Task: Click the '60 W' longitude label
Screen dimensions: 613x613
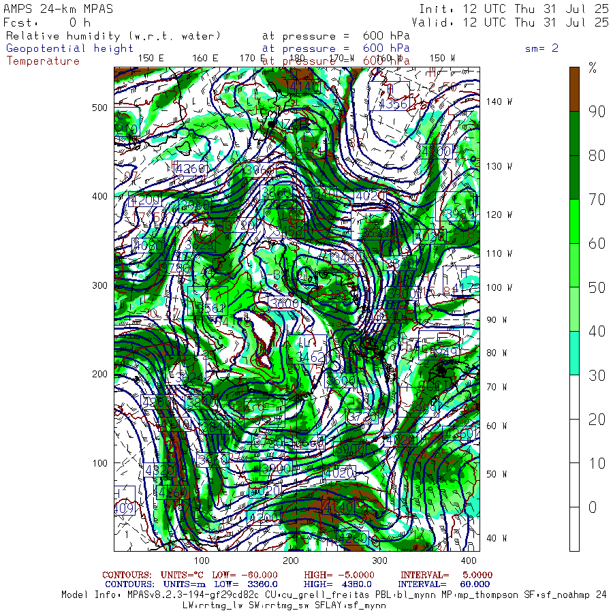Action: pos(497,426)
